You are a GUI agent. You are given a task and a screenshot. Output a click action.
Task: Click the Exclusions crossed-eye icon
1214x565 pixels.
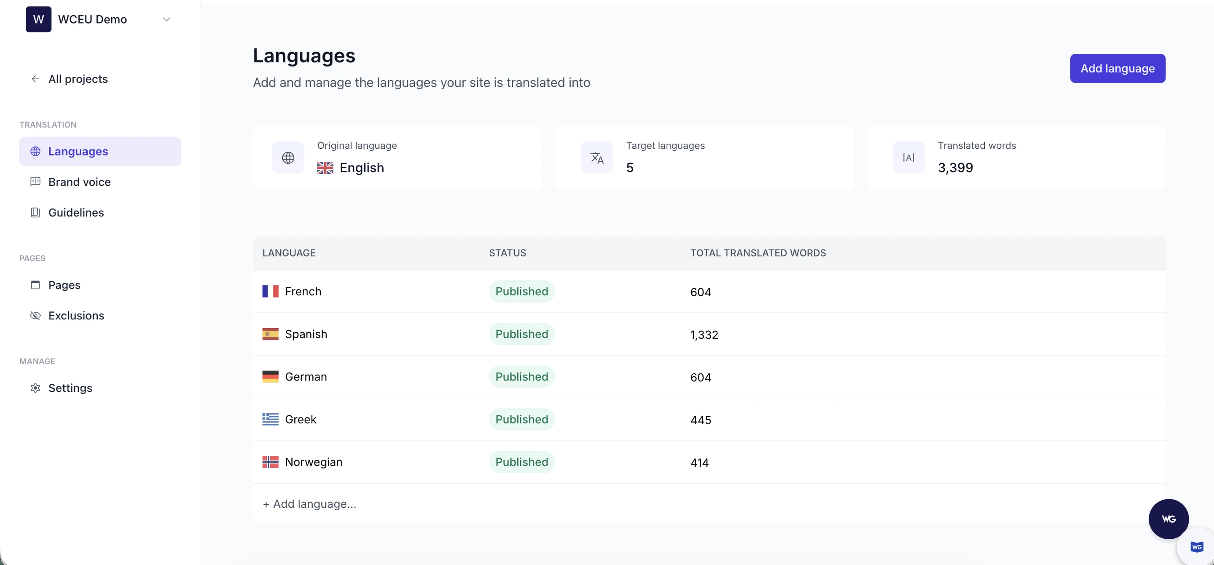coord(35,316)
